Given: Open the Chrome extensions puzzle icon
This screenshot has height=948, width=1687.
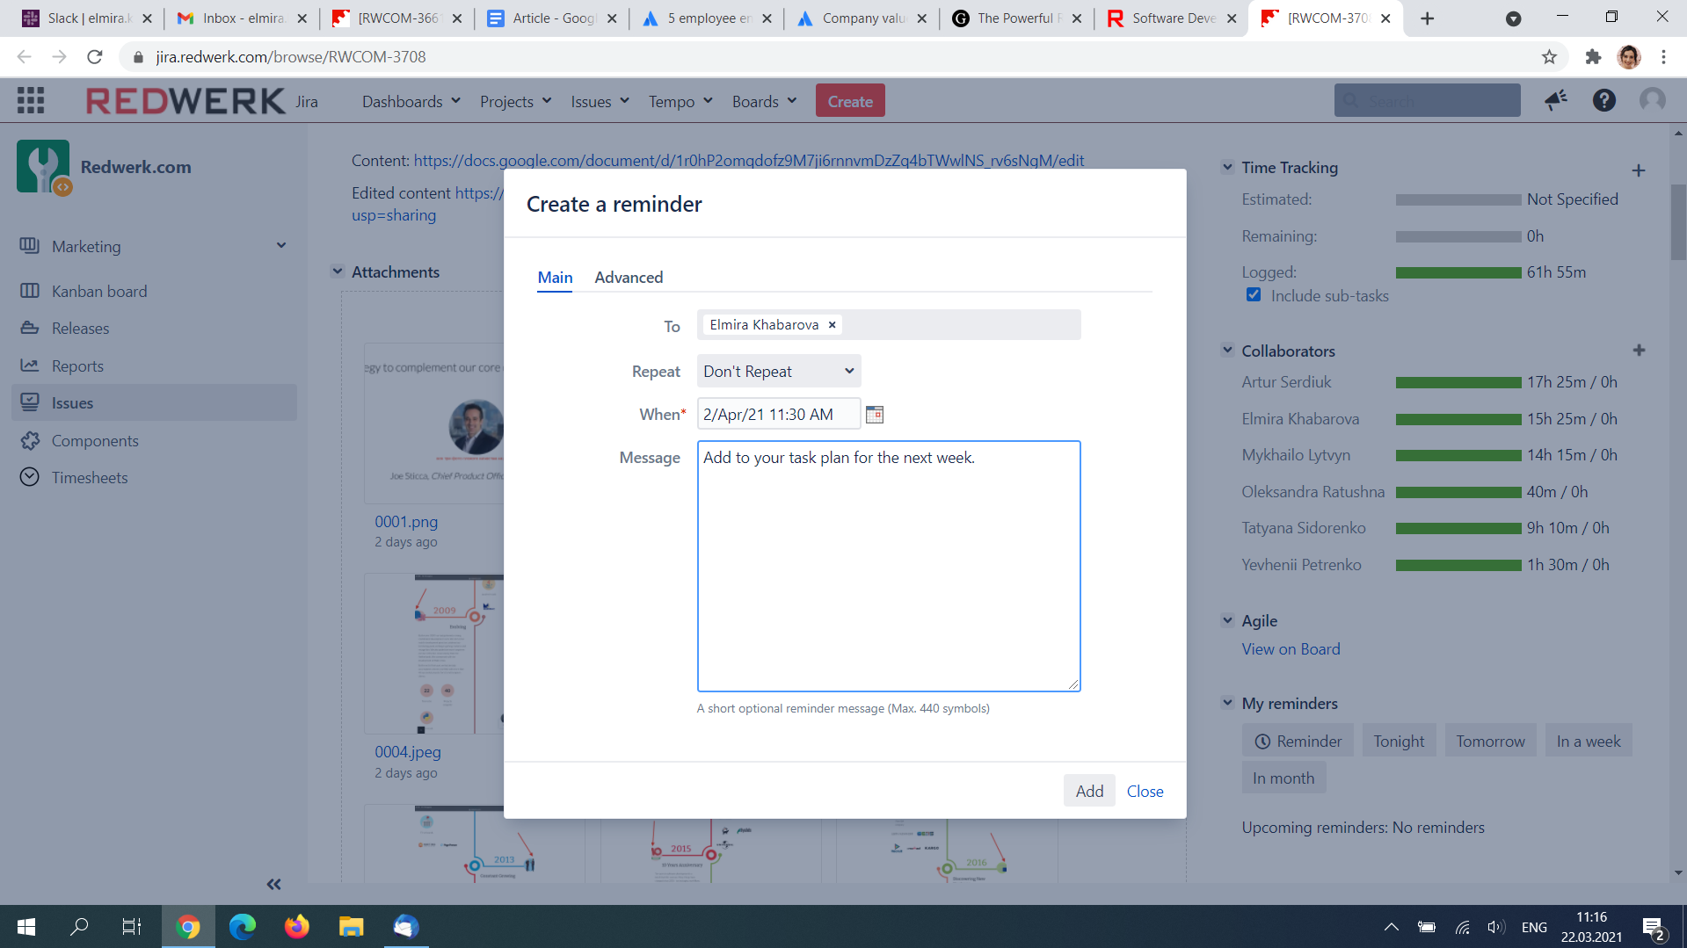Looking at the screenshot, I should [x=1593, y=57].
